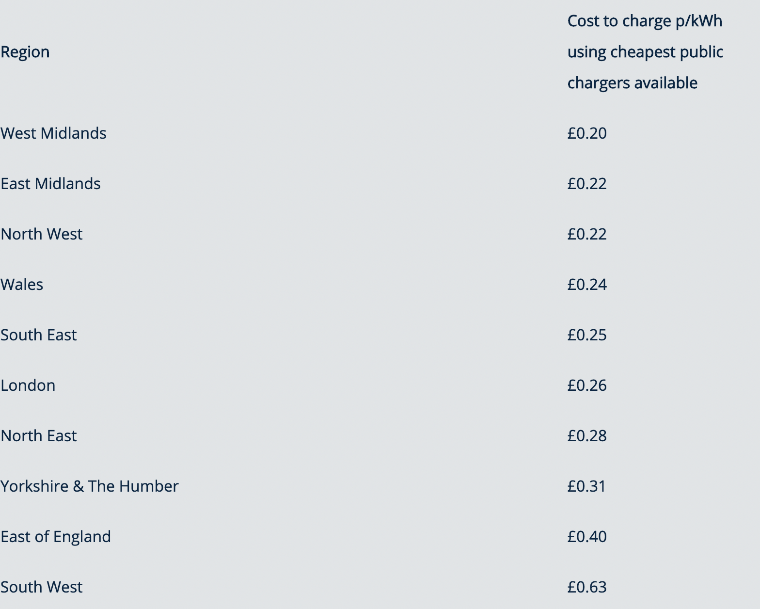Select the East of England cell
760x609 pixels.
[56, 537]
